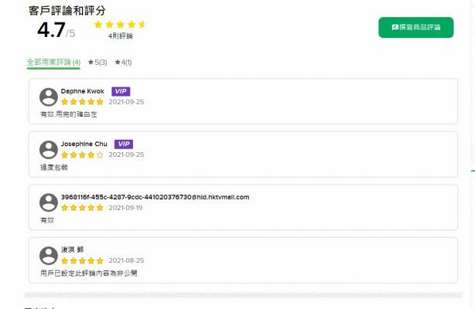Click Josephine Chu's VIP badge
The image size is (475, 309).
coord(124,144)
